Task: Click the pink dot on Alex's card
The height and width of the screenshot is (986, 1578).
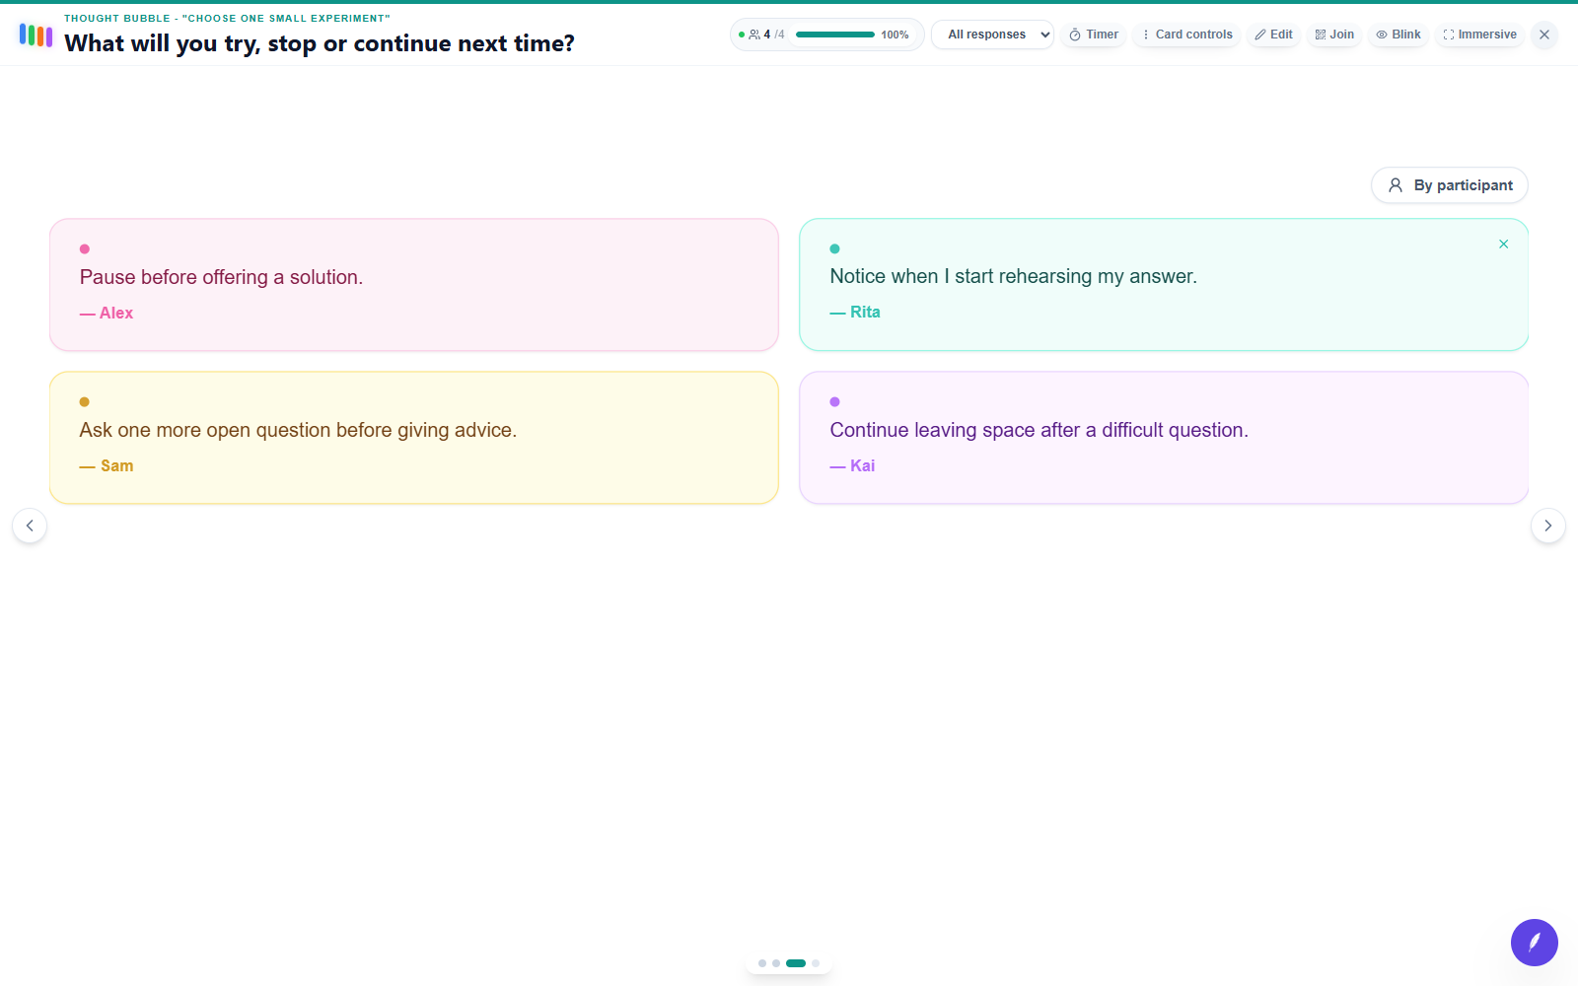Action: [85, 248]
